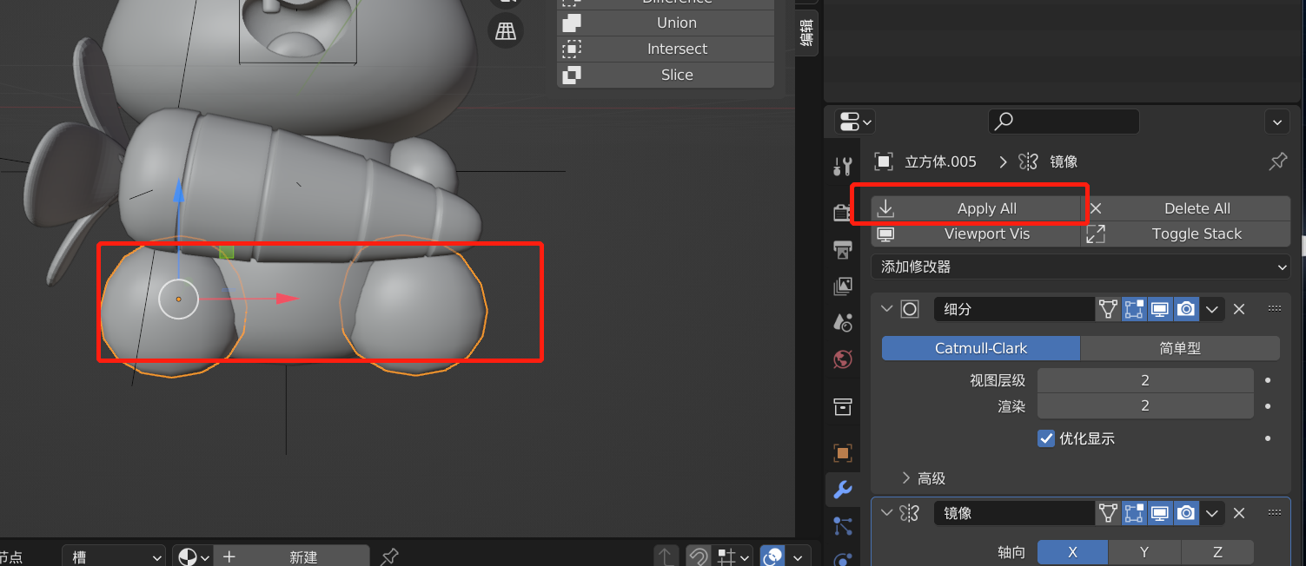Choose Intersect boolean operation

tap(666, 49)
